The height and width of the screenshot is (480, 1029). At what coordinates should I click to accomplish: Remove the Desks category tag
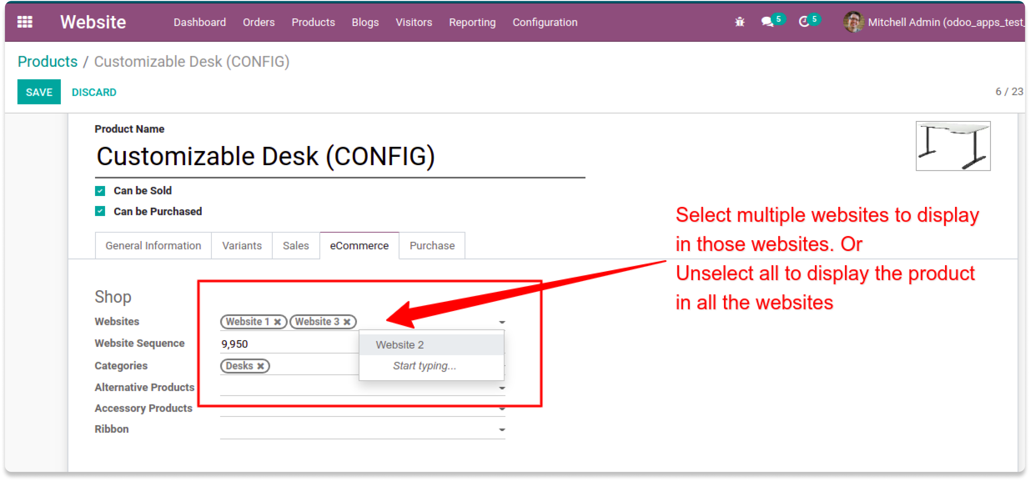(x=260, y=366)
